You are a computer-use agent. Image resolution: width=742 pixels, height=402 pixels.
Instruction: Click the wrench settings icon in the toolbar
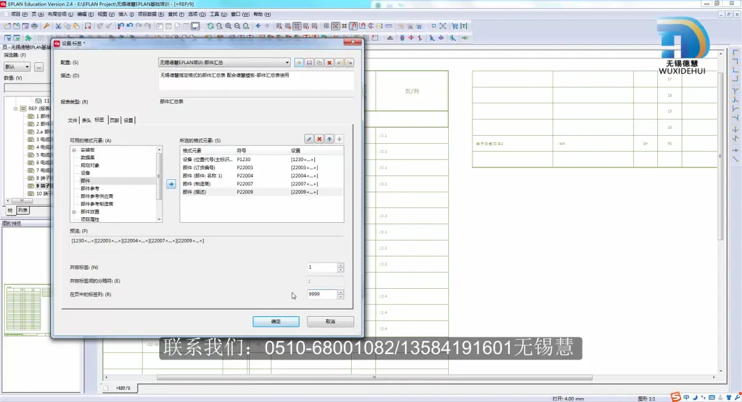46,26
